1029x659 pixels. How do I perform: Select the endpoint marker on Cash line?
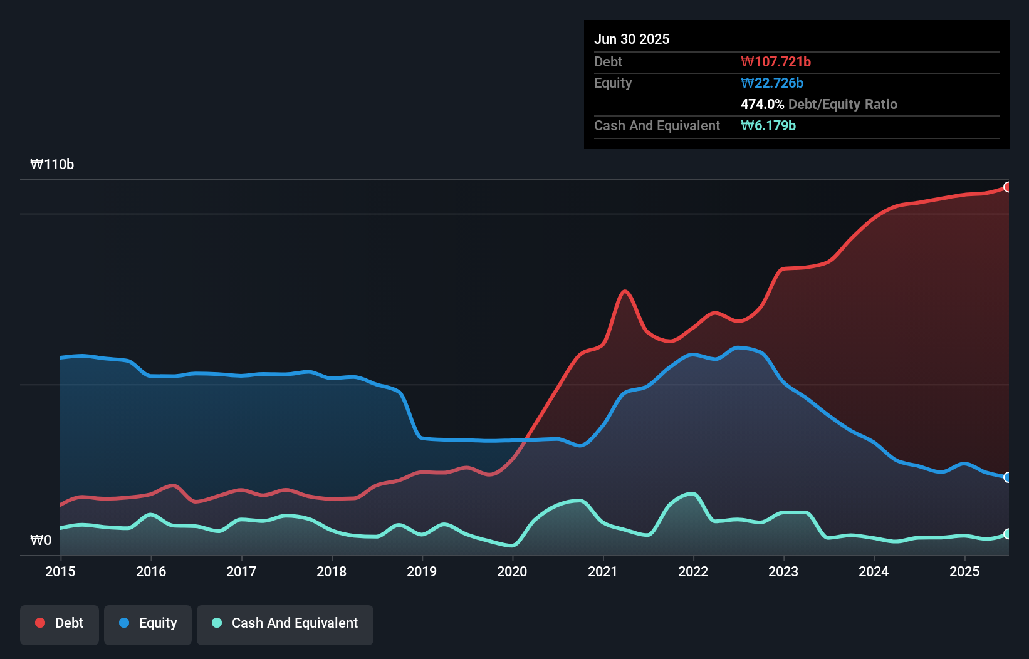[1008, 534]
